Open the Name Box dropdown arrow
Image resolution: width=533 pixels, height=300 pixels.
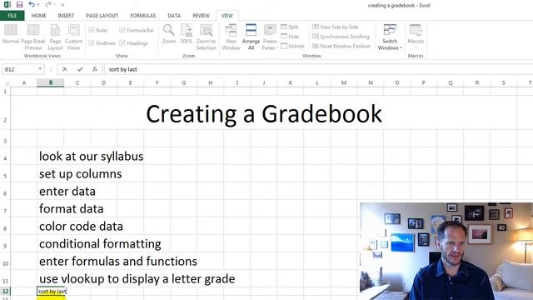click(40, 69)
